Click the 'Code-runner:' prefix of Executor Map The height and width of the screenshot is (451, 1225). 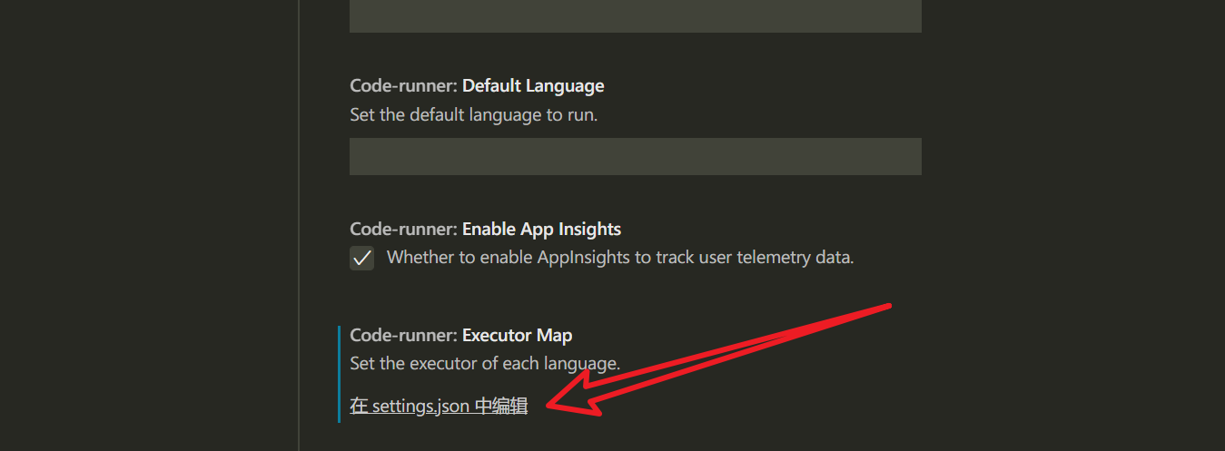[x=404, y=336]
